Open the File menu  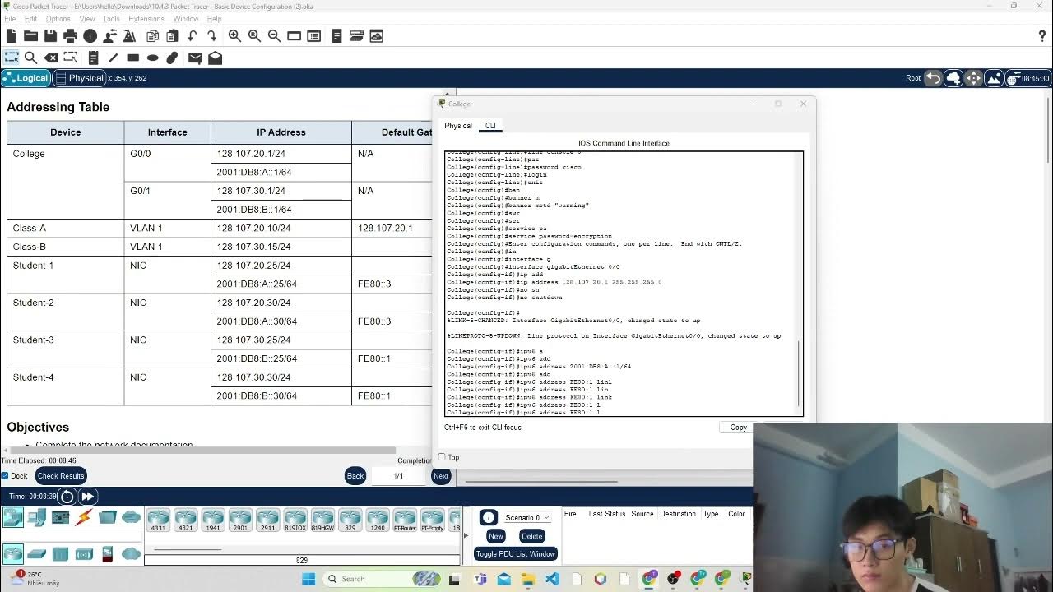(10, 19)
